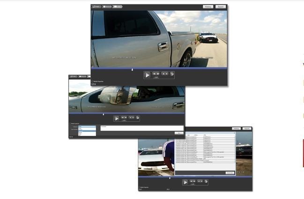Click the second breadcrumb tab in middle window
The width and height of the screenshot is (304, 199).
coord(82,77)
